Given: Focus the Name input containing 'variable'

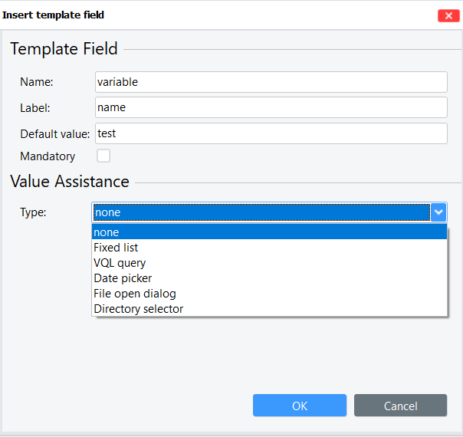Looking at the screenshot, I should click(x=271, y=82).
